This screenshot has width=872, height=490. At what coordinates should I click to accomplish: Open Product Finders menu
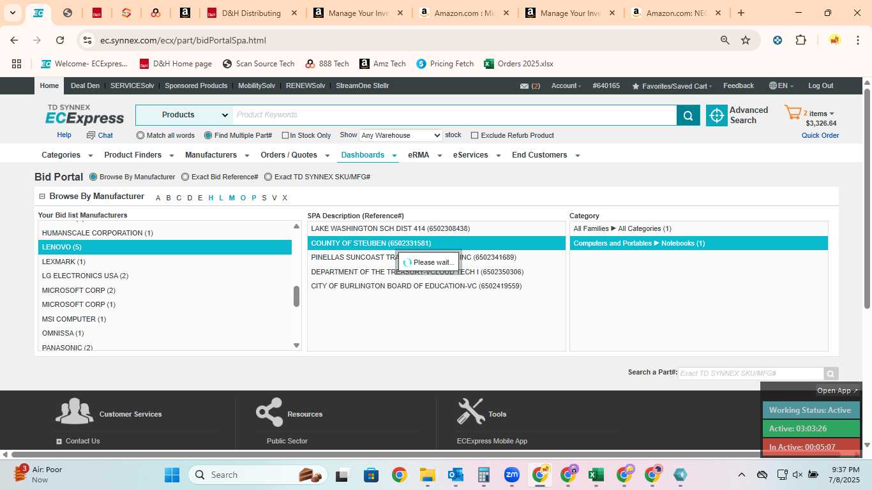(139, 155)
